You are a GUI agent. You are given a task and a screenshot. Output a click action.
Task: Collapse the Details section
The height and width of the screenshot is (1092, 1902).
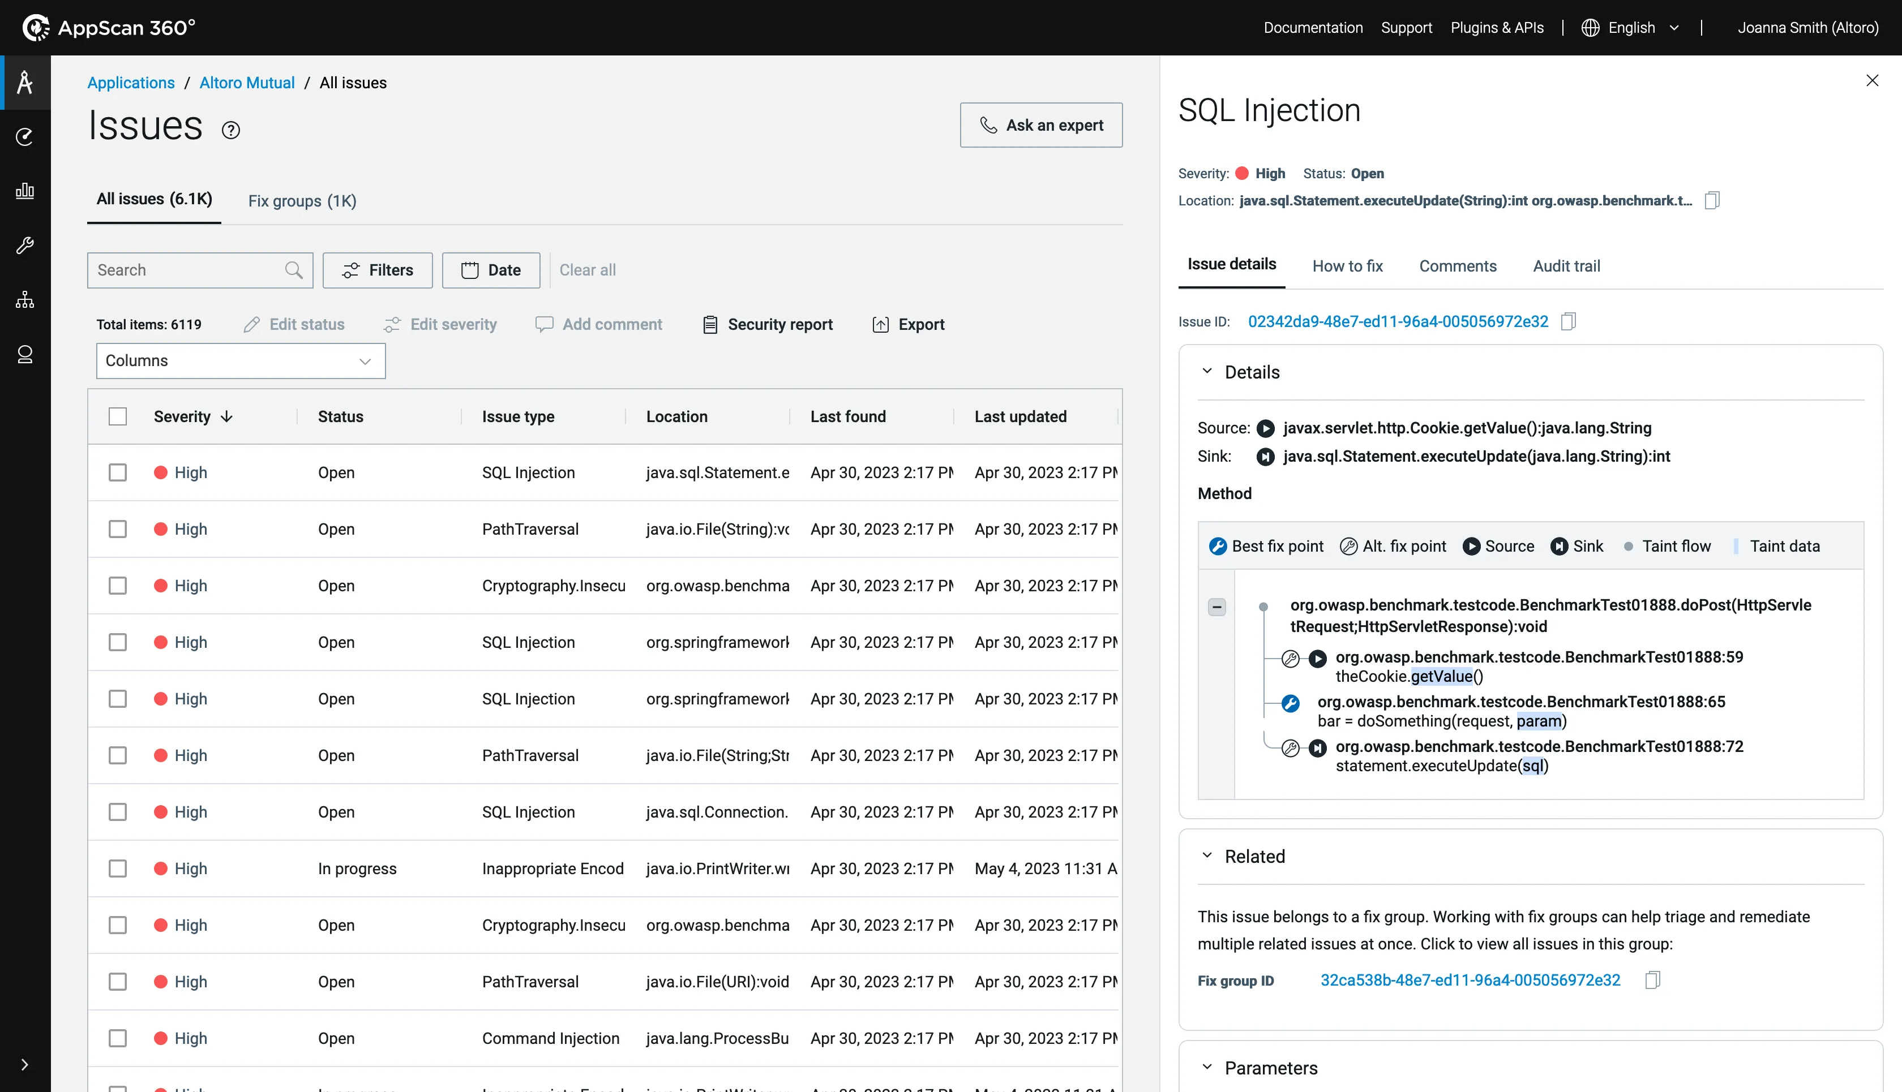click(1206, 372)
